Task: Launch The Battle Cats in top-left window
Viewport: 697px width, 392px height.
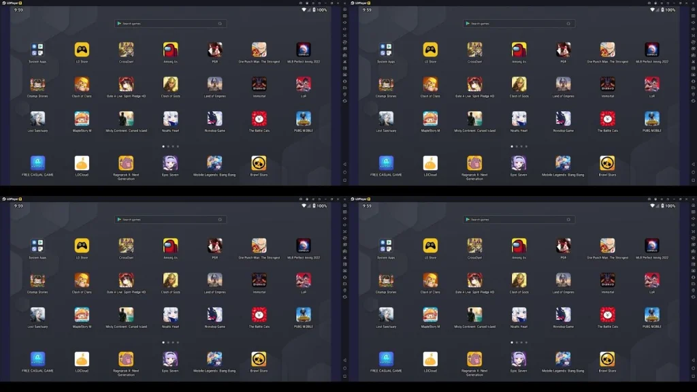Action: pyautogui.click(x=259, y=118)
